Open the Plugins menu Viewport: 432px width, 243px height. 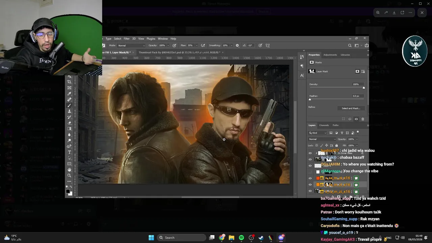coord(151,39)
